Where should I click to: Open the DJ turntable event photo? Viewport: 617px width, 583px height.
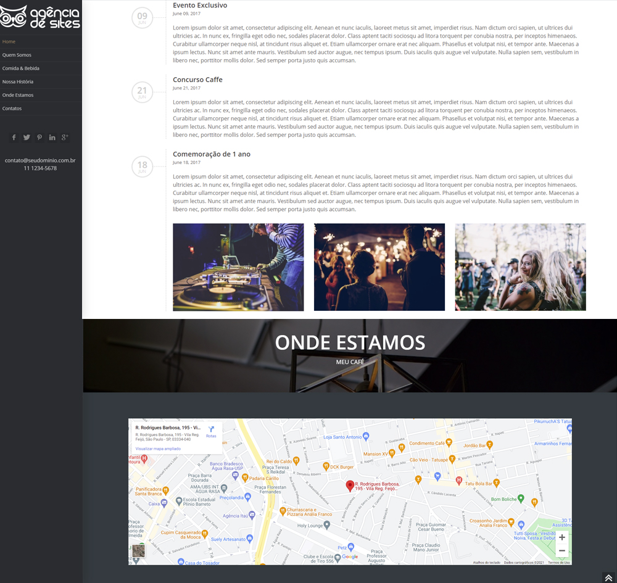coord(238,267)
